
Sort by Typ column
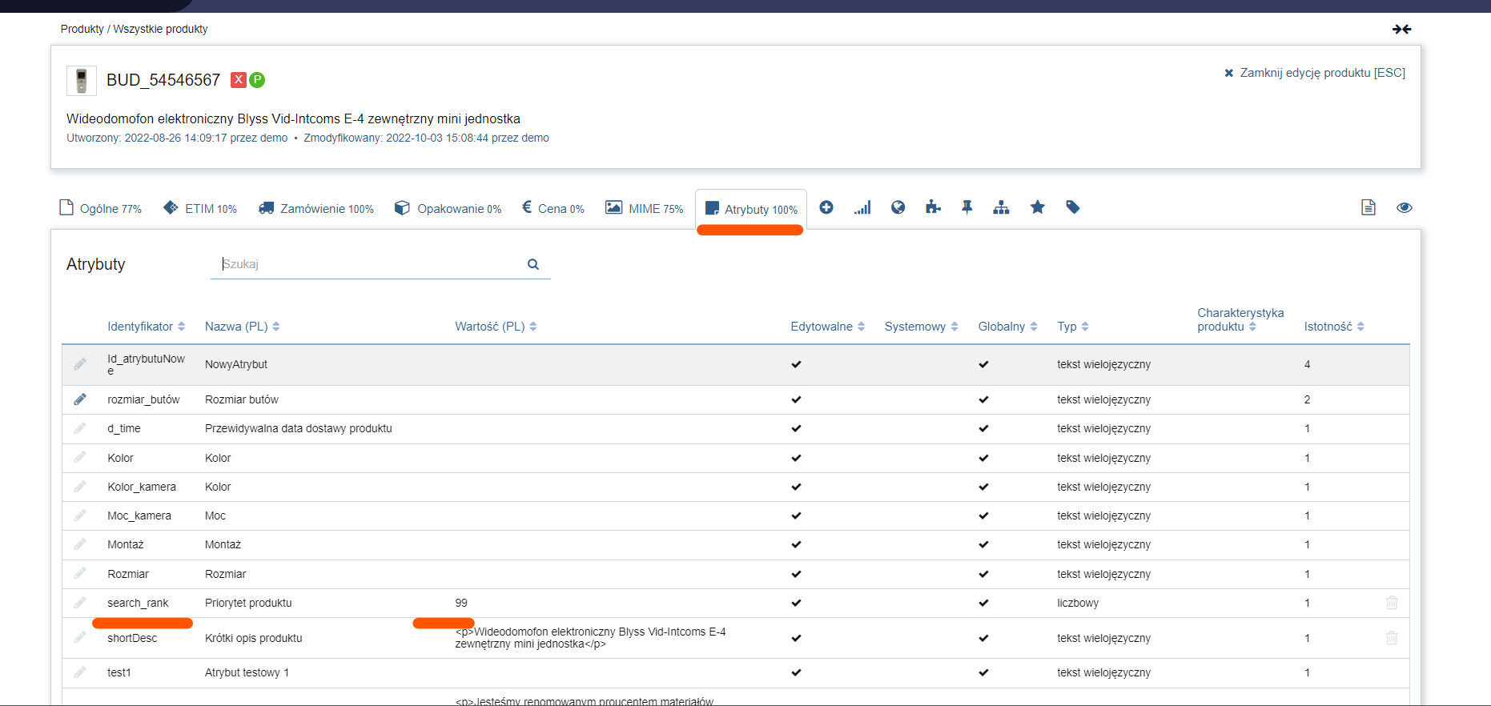coord(1073,327)
